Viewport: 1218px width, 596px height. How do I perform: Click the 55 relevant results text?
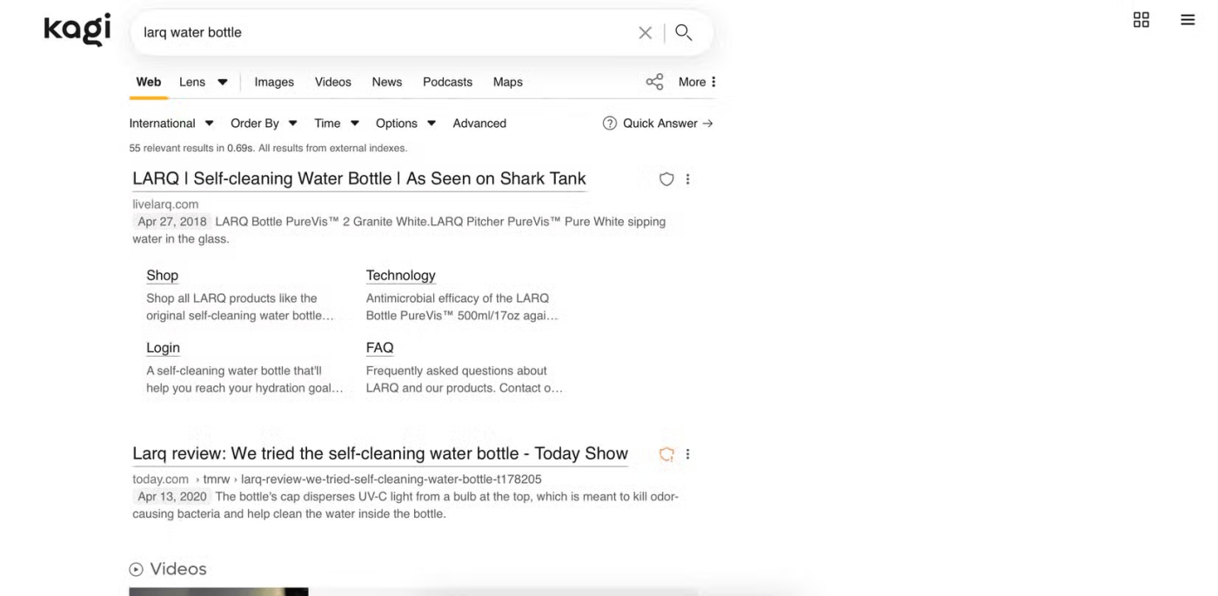(268, 148)
